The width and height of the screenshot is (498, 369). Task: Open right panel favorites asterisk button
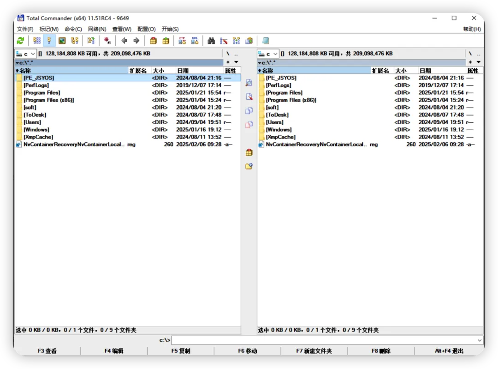470,62
